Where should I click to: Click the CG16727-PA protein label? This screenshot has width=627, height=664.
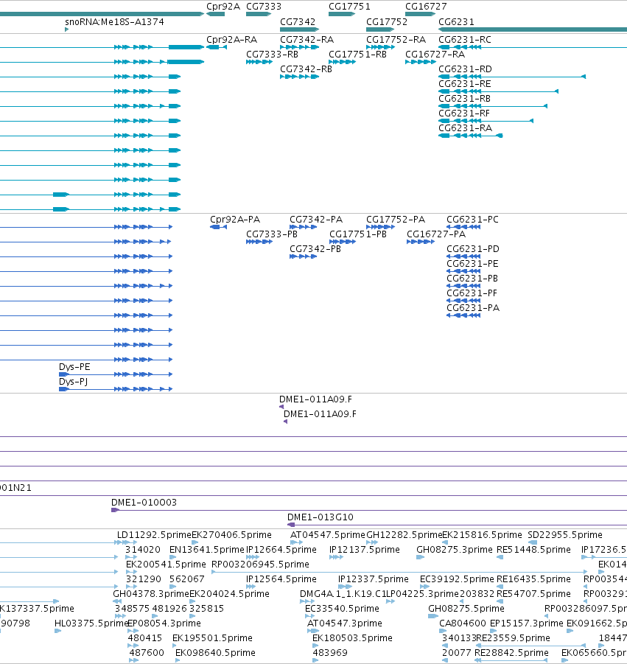[436, 234]
